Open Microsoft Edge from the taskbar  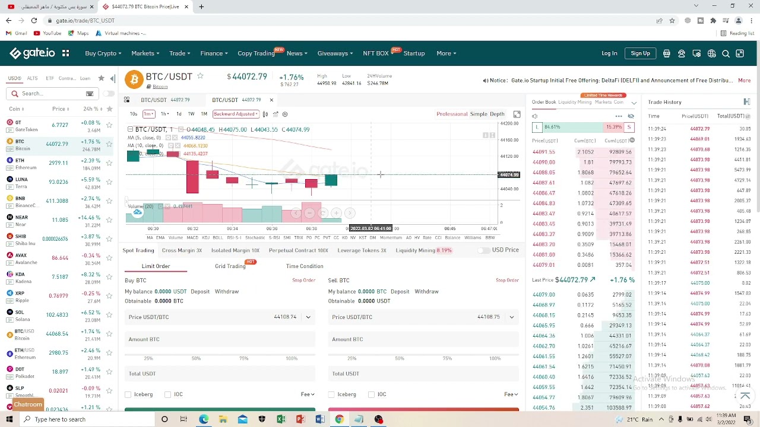coord(204,419)
